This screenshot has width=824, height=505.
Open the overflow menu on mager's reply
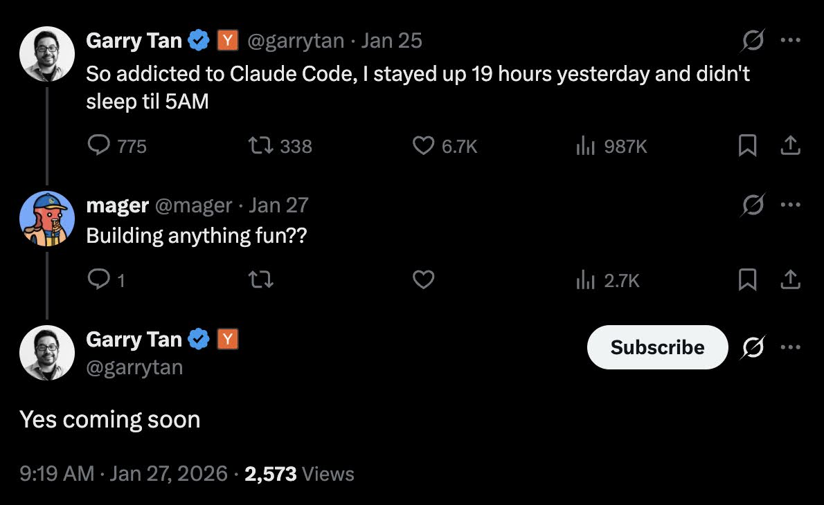[x=791, y=205]
